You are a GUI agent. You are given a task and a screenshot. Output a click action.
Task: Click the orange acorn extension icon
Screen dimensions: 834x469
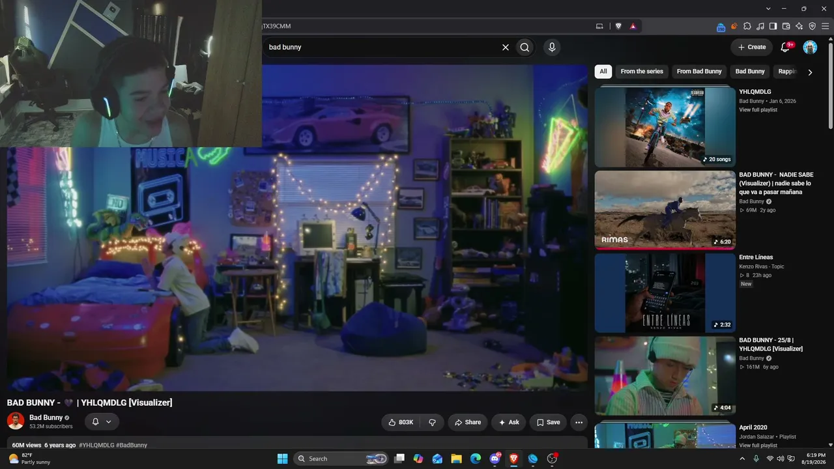point(734,26)
